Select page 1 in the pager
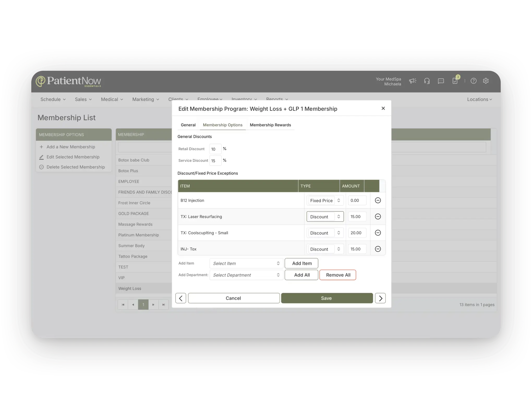 (x=143, y=305)
